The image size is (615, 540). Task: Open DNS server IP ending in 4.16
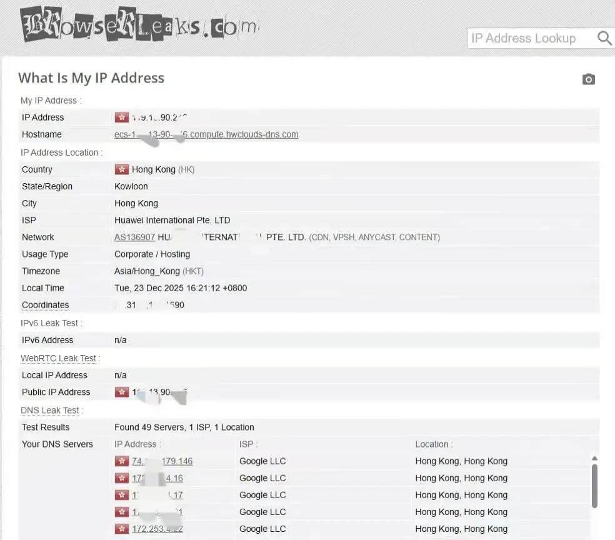coord(157,478)
